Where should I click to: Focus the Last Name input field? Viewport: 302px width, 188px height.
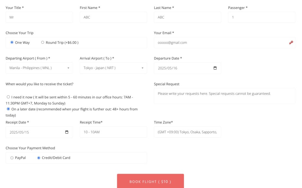tap(187, 17)
